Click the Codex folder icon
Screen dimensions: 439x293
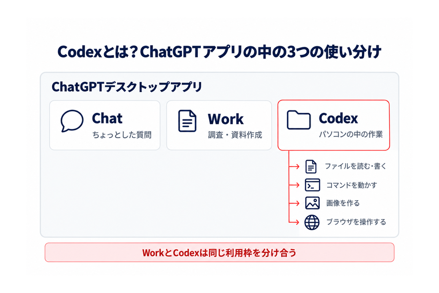pos(299,120)
